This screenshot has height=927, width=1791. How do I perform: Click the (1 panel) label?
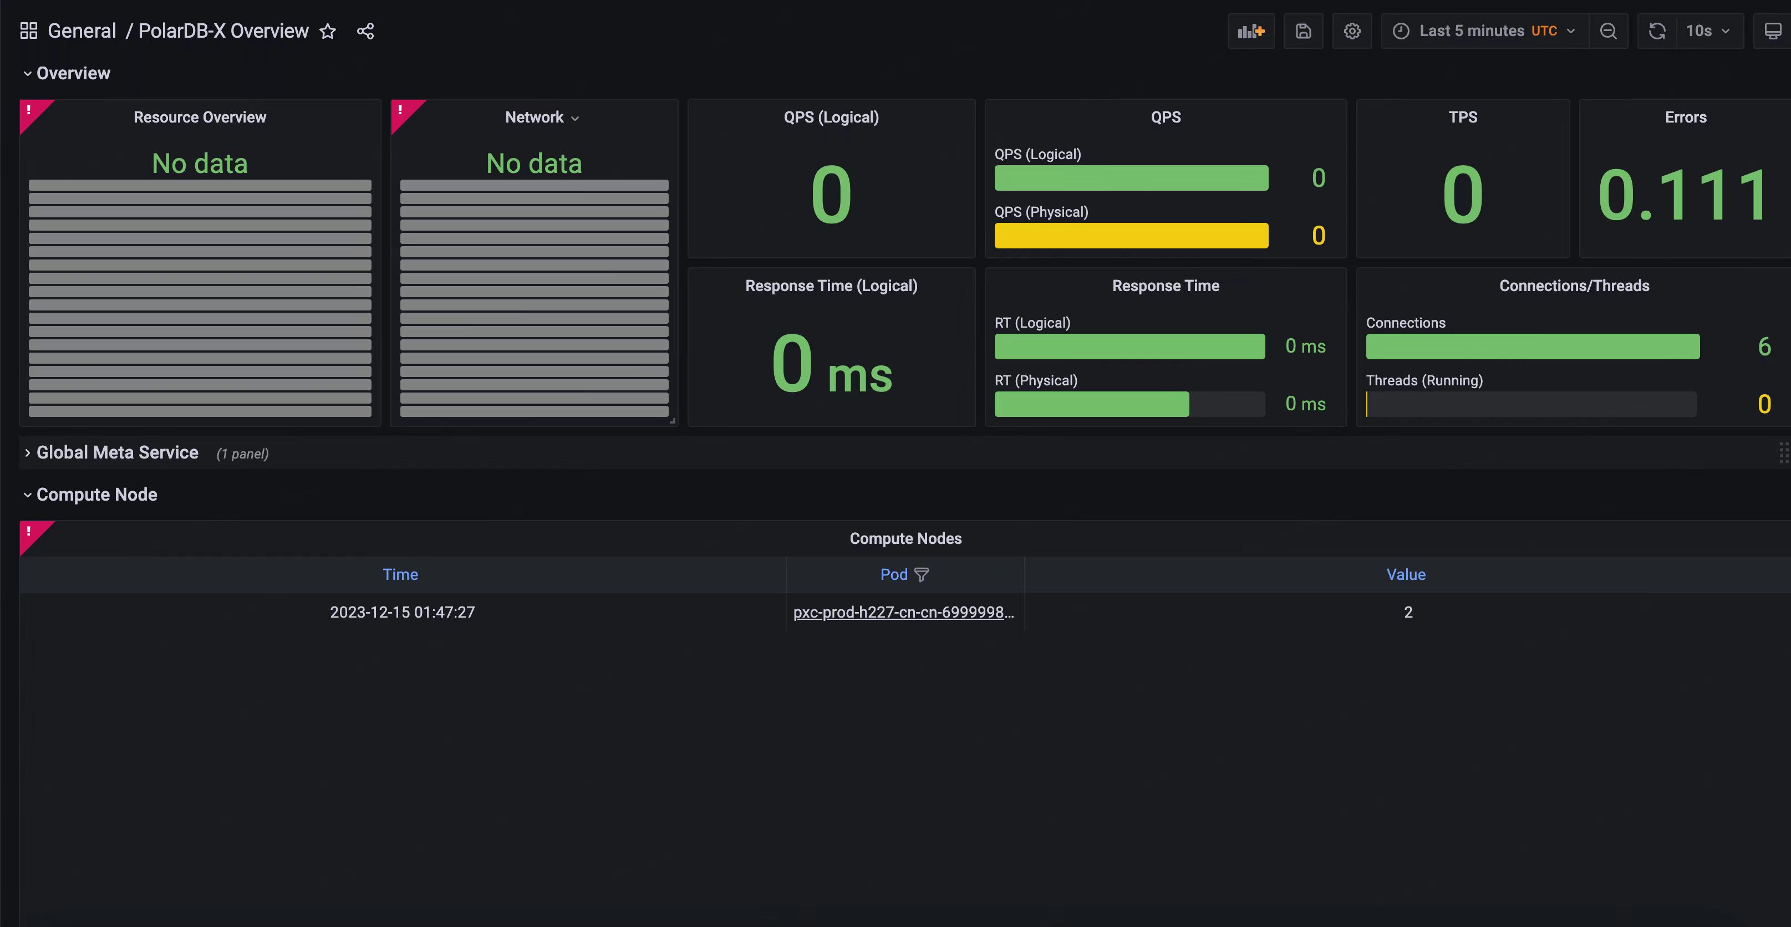tap(242, 454)
